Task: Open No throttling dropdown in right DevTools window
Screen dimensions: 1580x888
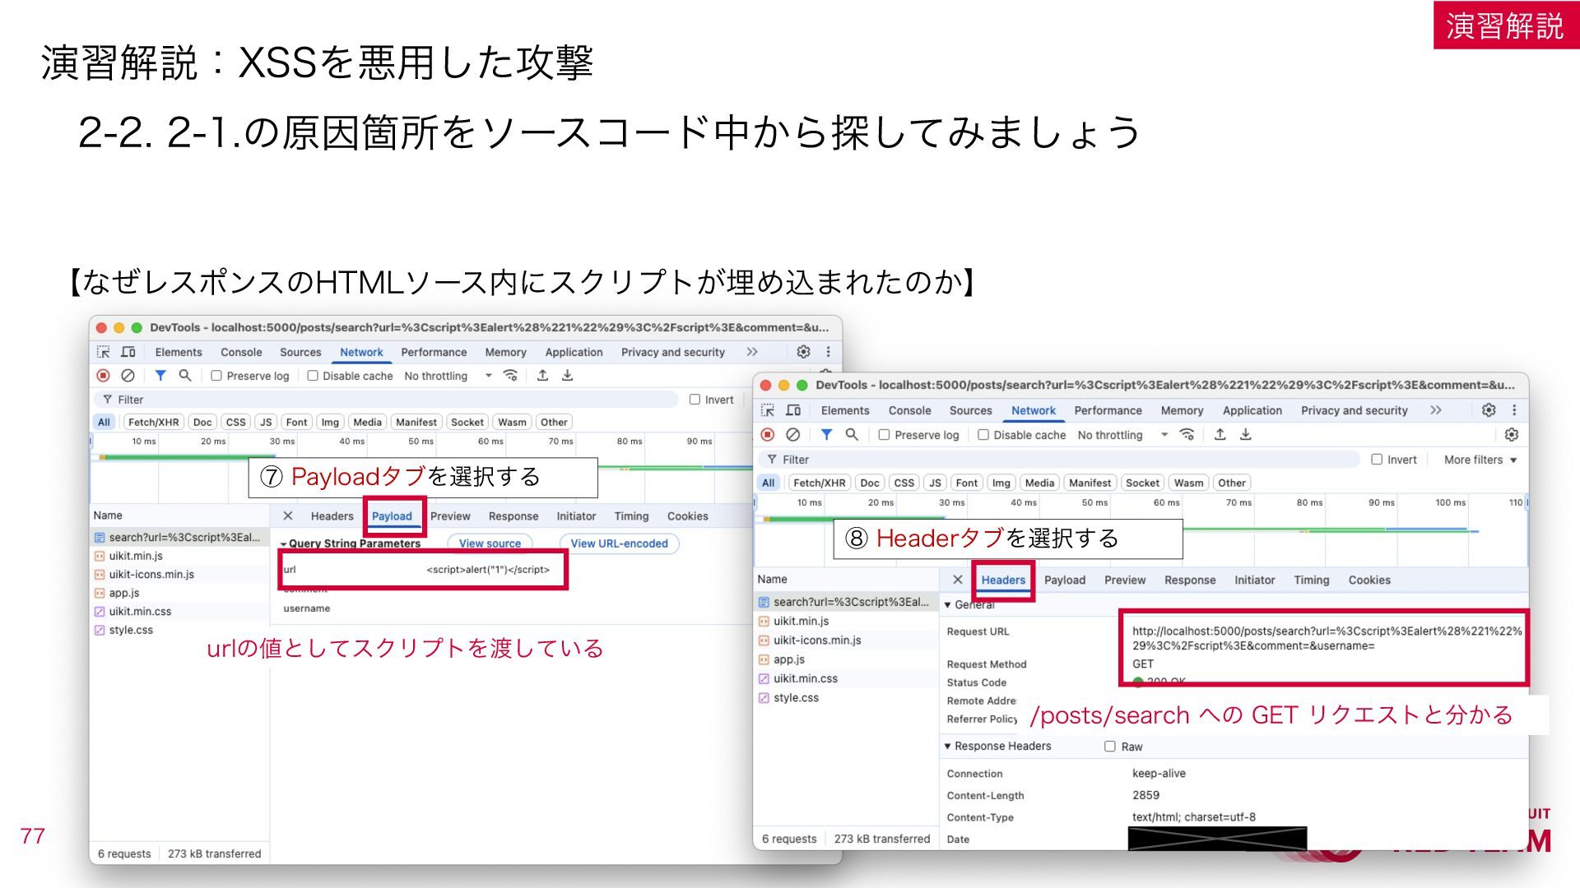Action: (x=1122, y=435)
